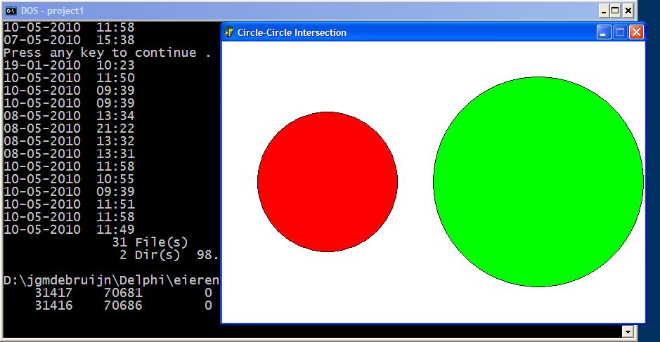The image size is (660, 342).
Task: Click the "19-01-2010 10:23" listing entry
Action: click(69, 65)
